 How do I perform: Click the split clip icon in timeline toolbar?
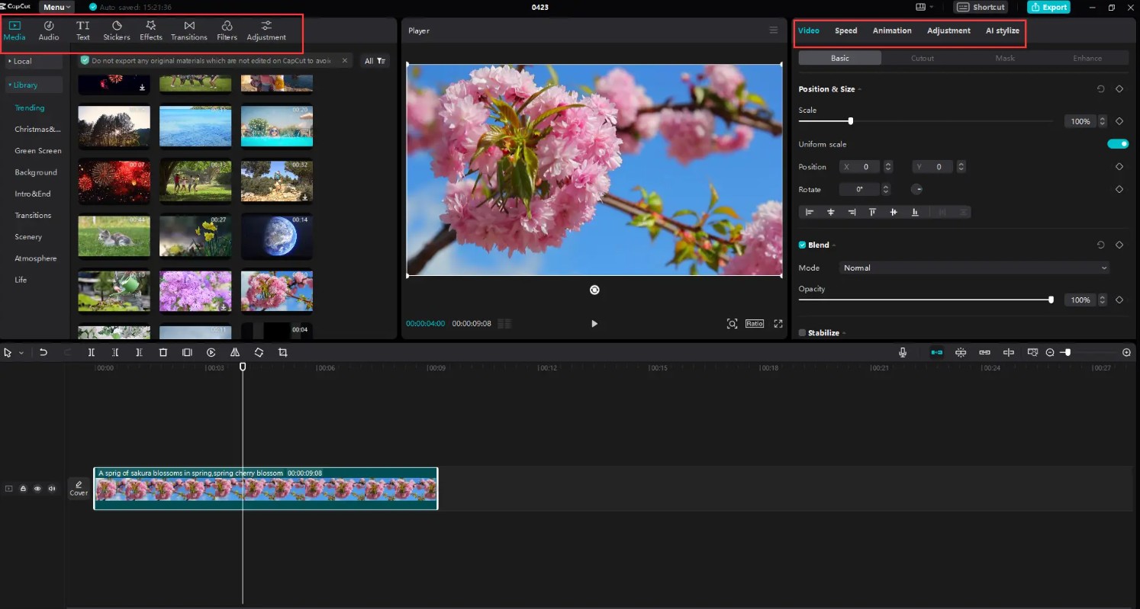(92, 353)
